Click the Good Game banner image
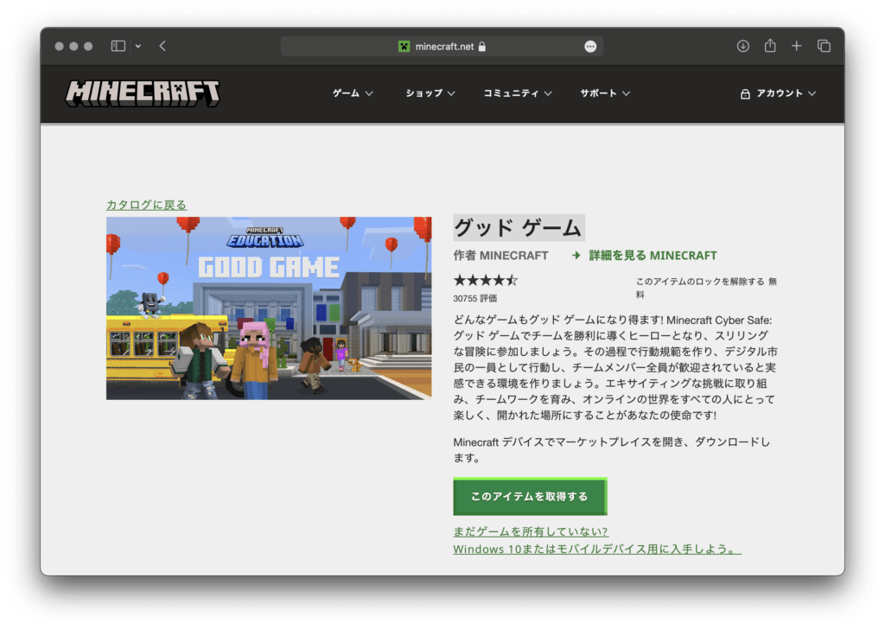Viewport: 885px width, 629px height. (x=269, y=308)
